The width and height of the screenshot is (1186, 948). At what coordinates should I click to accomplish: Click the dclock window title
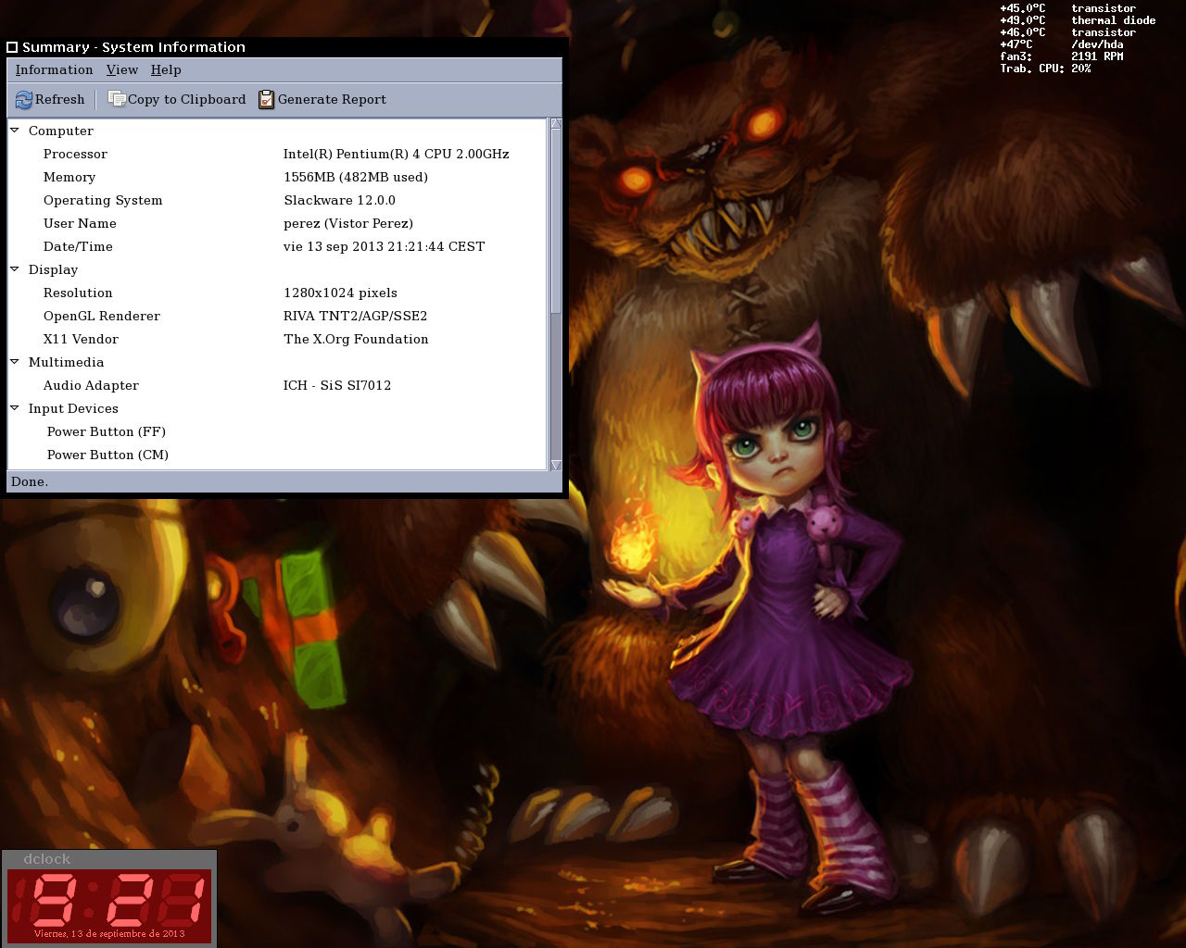(x=46, y=859)
